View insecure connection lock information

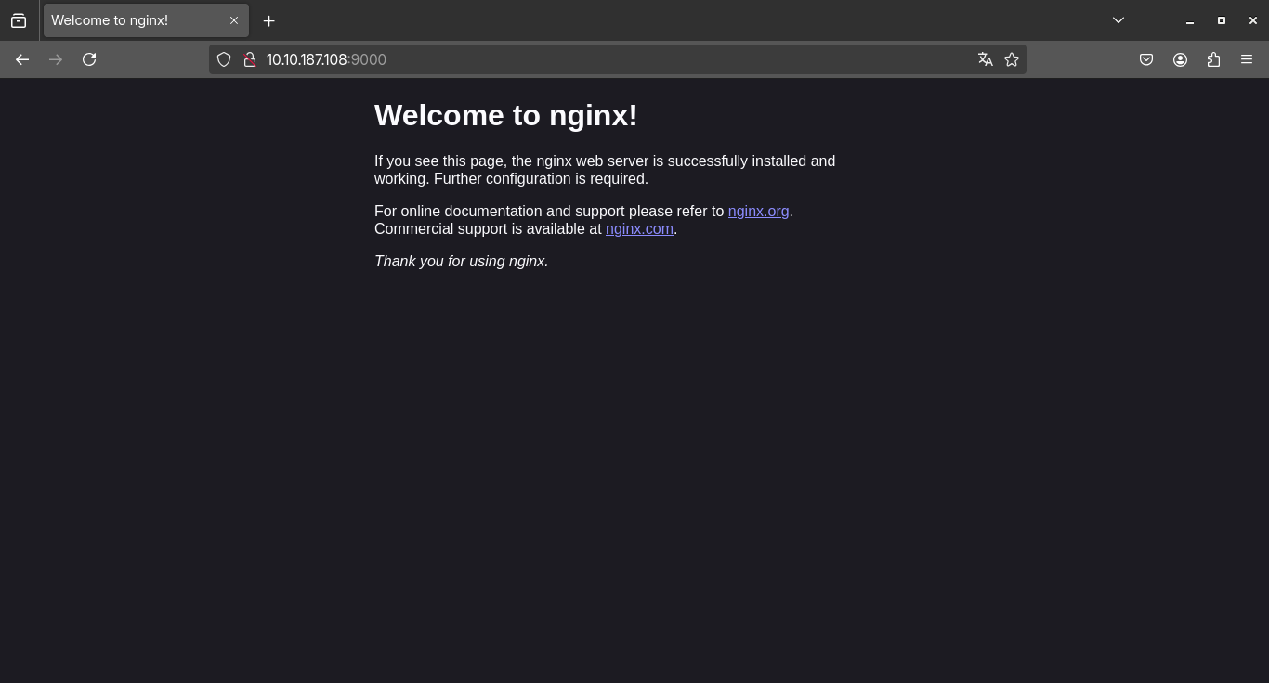click(x=249, y=59)
